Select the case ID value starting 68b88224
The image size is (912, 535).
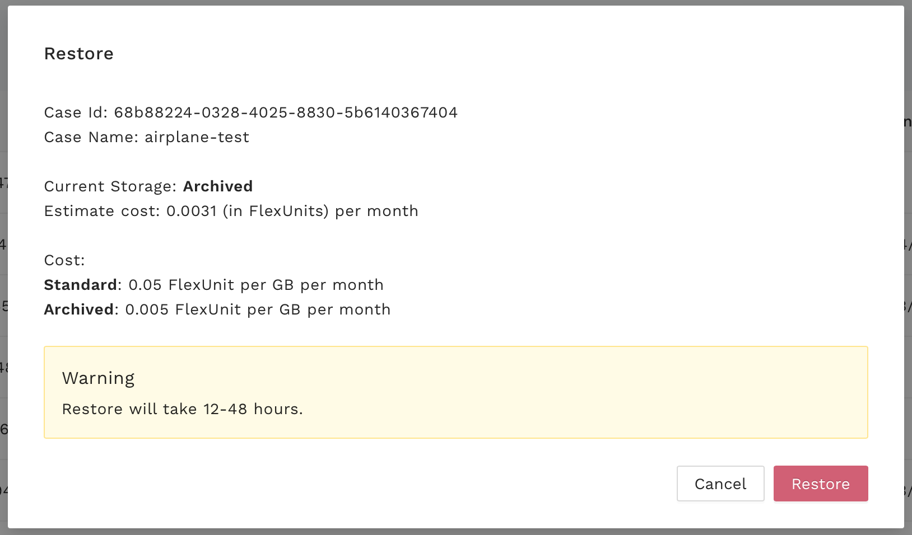[x=286, y=112]
